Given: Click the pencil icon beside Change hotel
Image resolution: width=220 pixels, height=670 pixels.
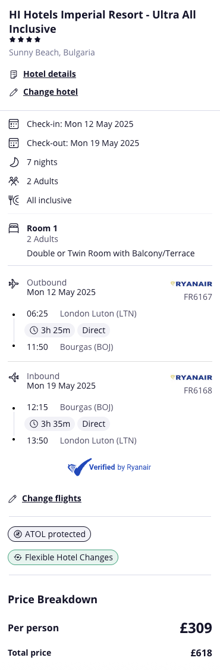Looking at the screenshot, I should point(14,92).
